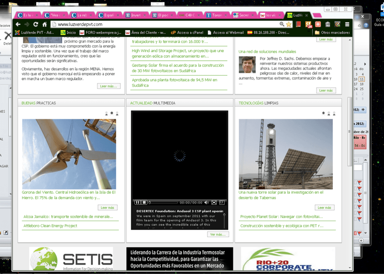The width and height of the screenshot is (384, 274).
Task: Click the zoom magnifier icon in address bar
Action: click(282, 24)
